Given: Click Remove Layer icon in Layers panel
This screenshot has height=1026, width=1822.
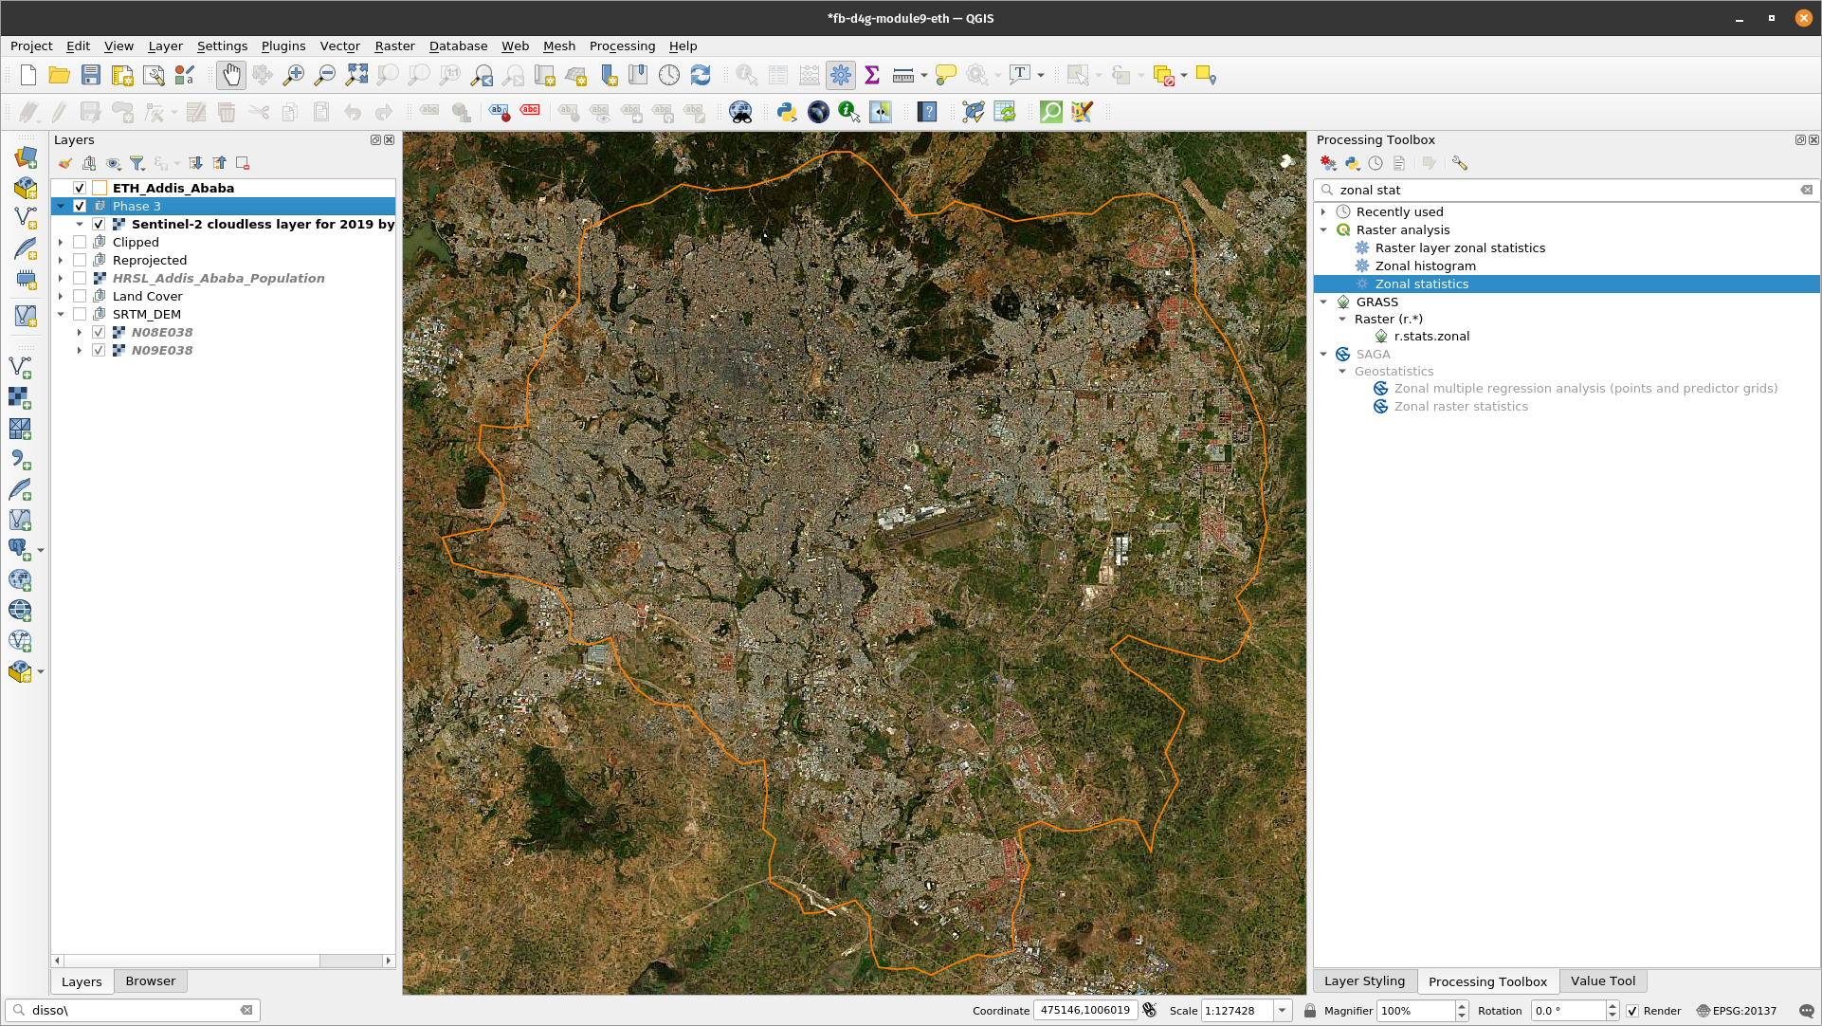Looking at the screenshot, I should (x=243, y=163).
